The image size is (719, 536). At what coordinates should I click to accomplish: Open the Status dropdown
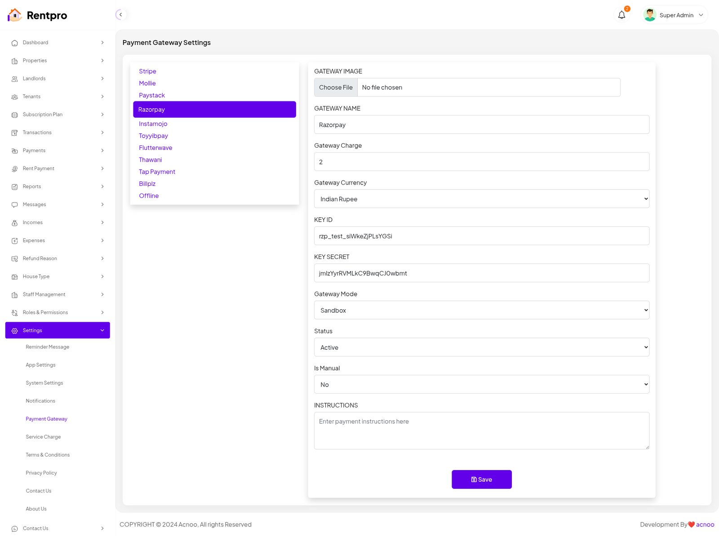(x=481, y=347)
